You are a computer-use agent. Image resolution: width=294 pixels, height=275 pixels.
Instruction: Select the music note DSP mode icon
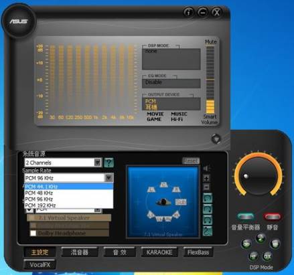coord(261,238)
